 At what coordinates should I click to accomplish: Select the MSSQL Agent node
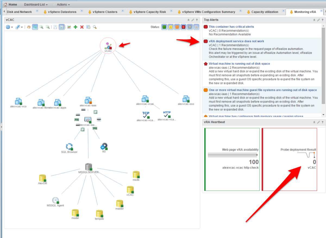point(55,202)
